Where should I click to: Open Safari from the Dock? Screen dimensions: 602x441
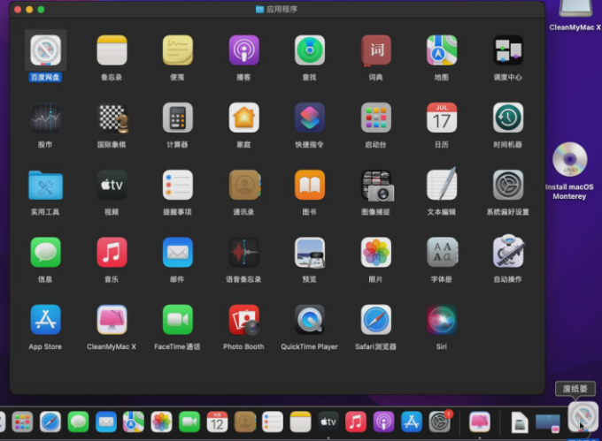tap(50, 422)
